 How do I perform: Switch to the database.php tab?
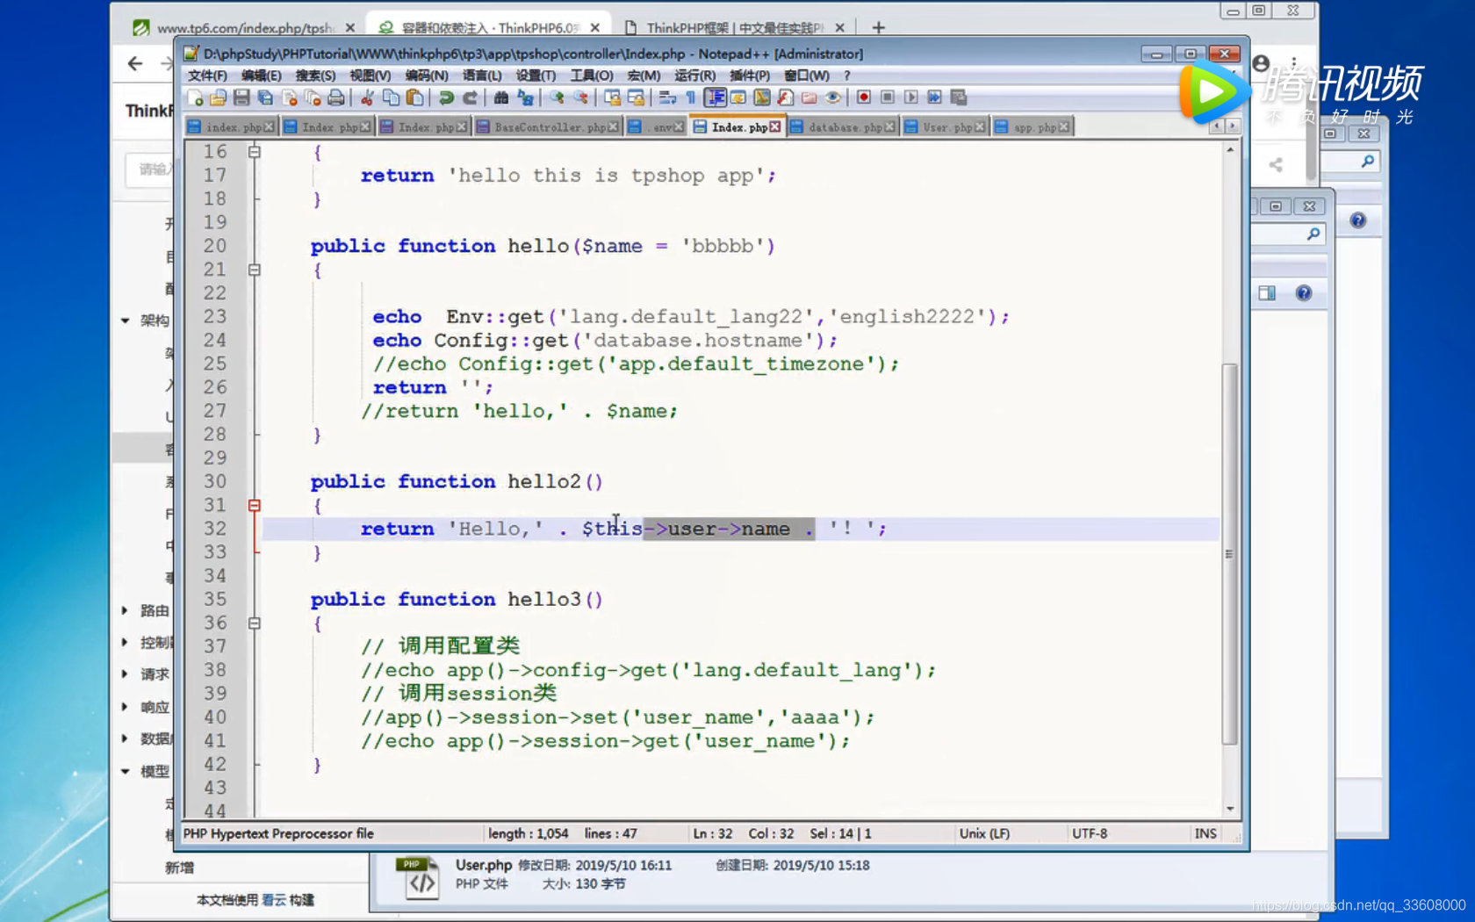point(843,127)
